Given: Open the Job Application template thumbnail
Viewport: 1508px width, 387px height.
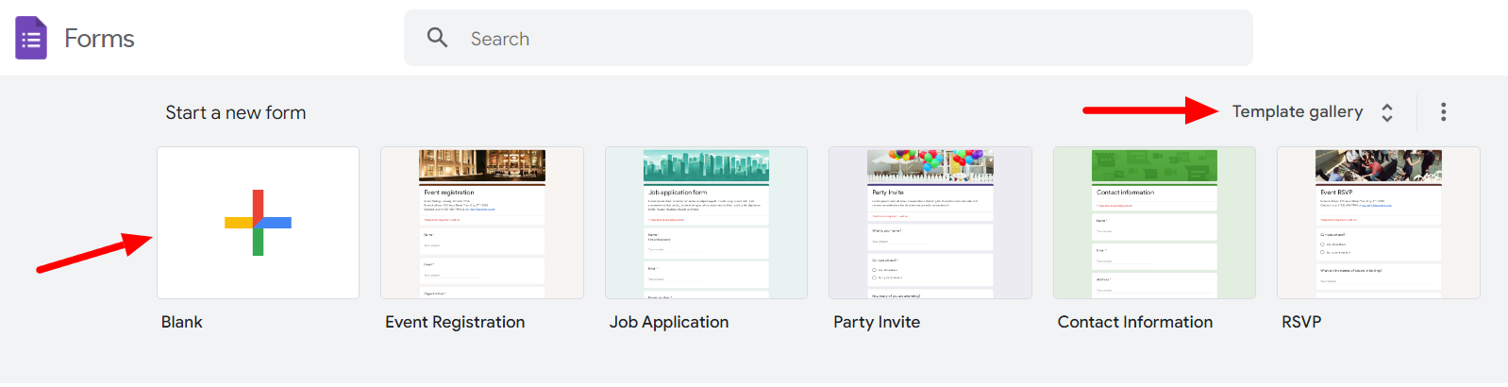Looking at the screenshot, I should pos(706,223).
